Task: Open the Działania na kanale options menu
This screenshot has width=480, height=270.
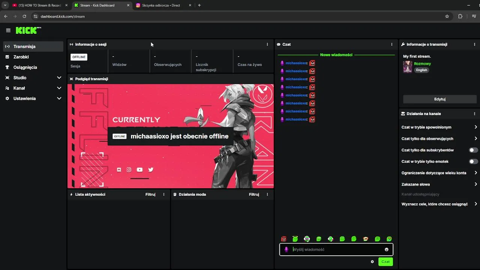Action: 475,114
